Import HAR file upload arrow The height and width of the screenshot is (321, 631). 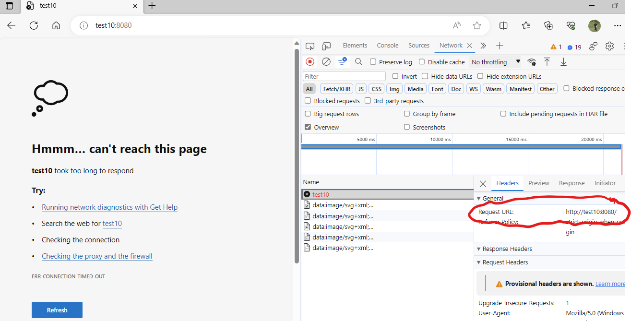tap(547, 61)
